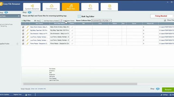Click the Status column header
174x97 pixels.
pos(72,23)
